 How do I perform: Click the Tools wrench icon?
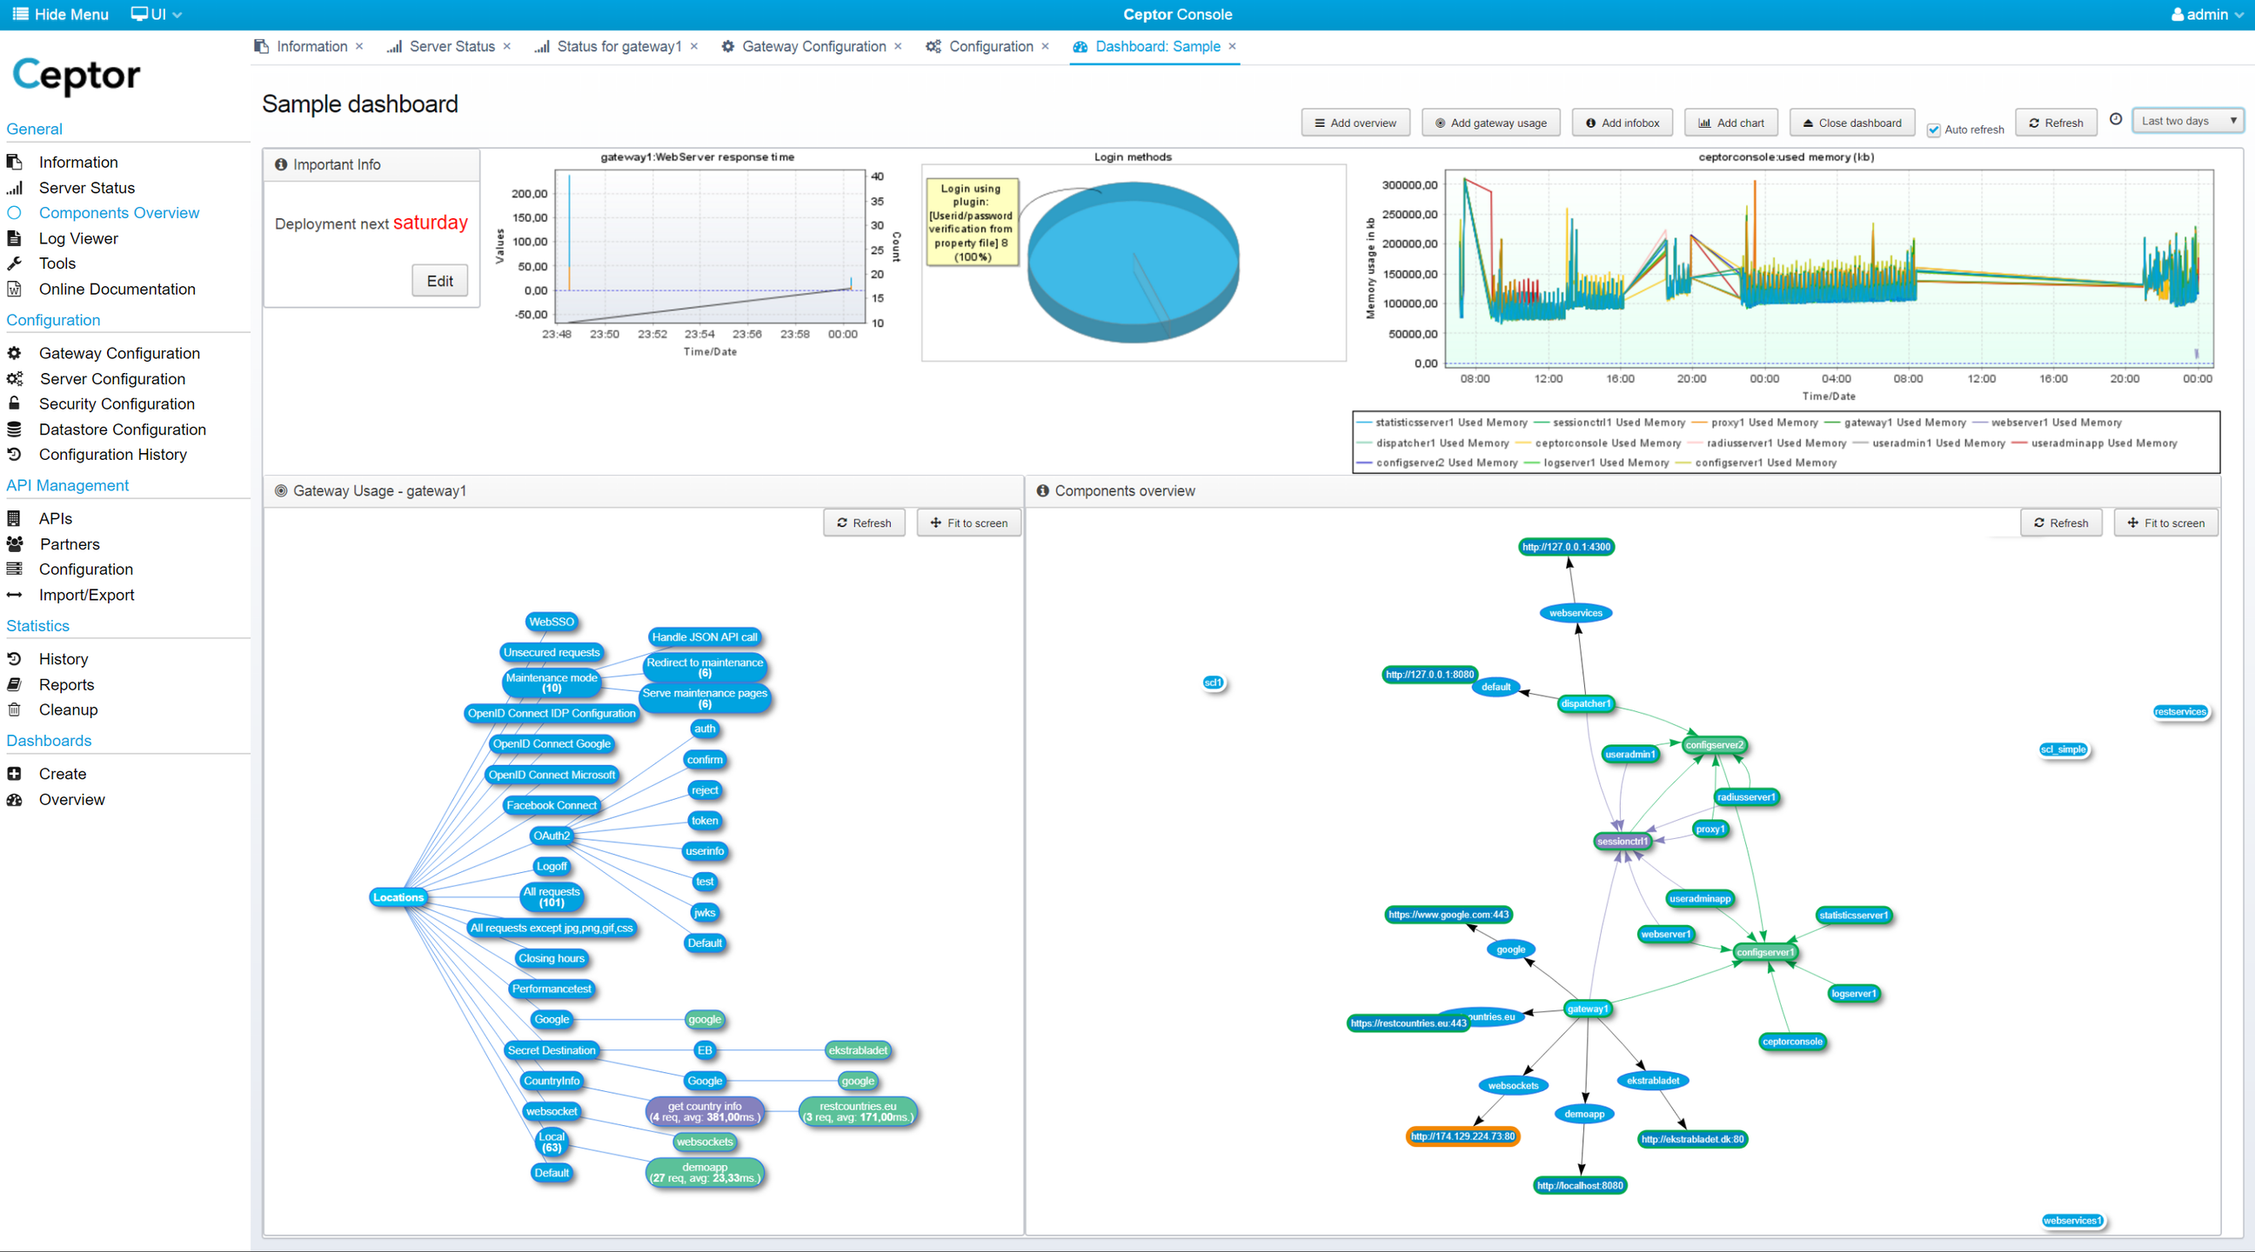pos(14,263)
